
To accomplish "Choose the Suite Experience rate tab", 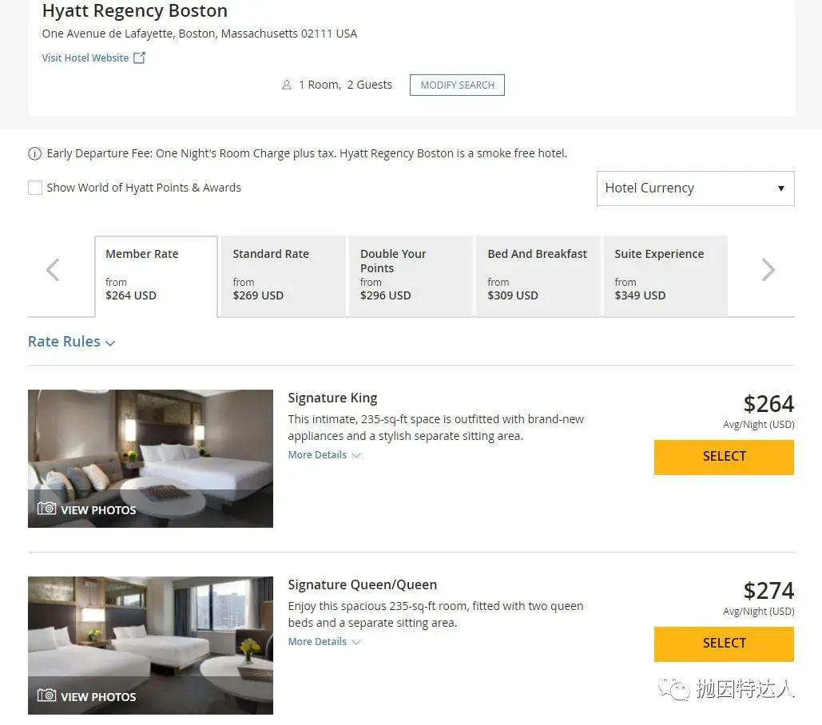I will pyautogui.click(x=665, y=275).
